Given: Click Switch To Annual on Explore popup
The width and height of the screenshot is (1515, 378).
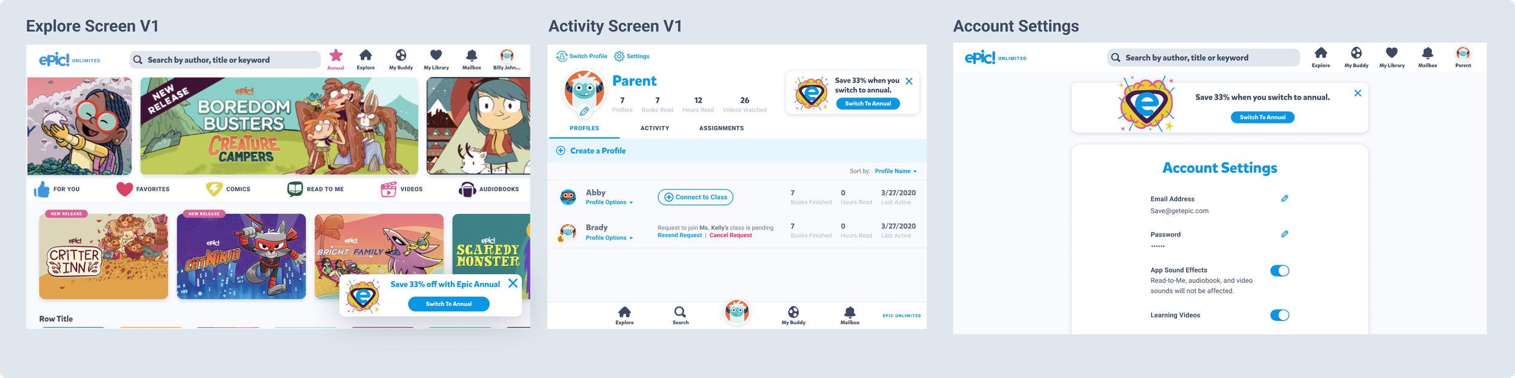Looking at the screenshot, I should click(x=448, y=304).
